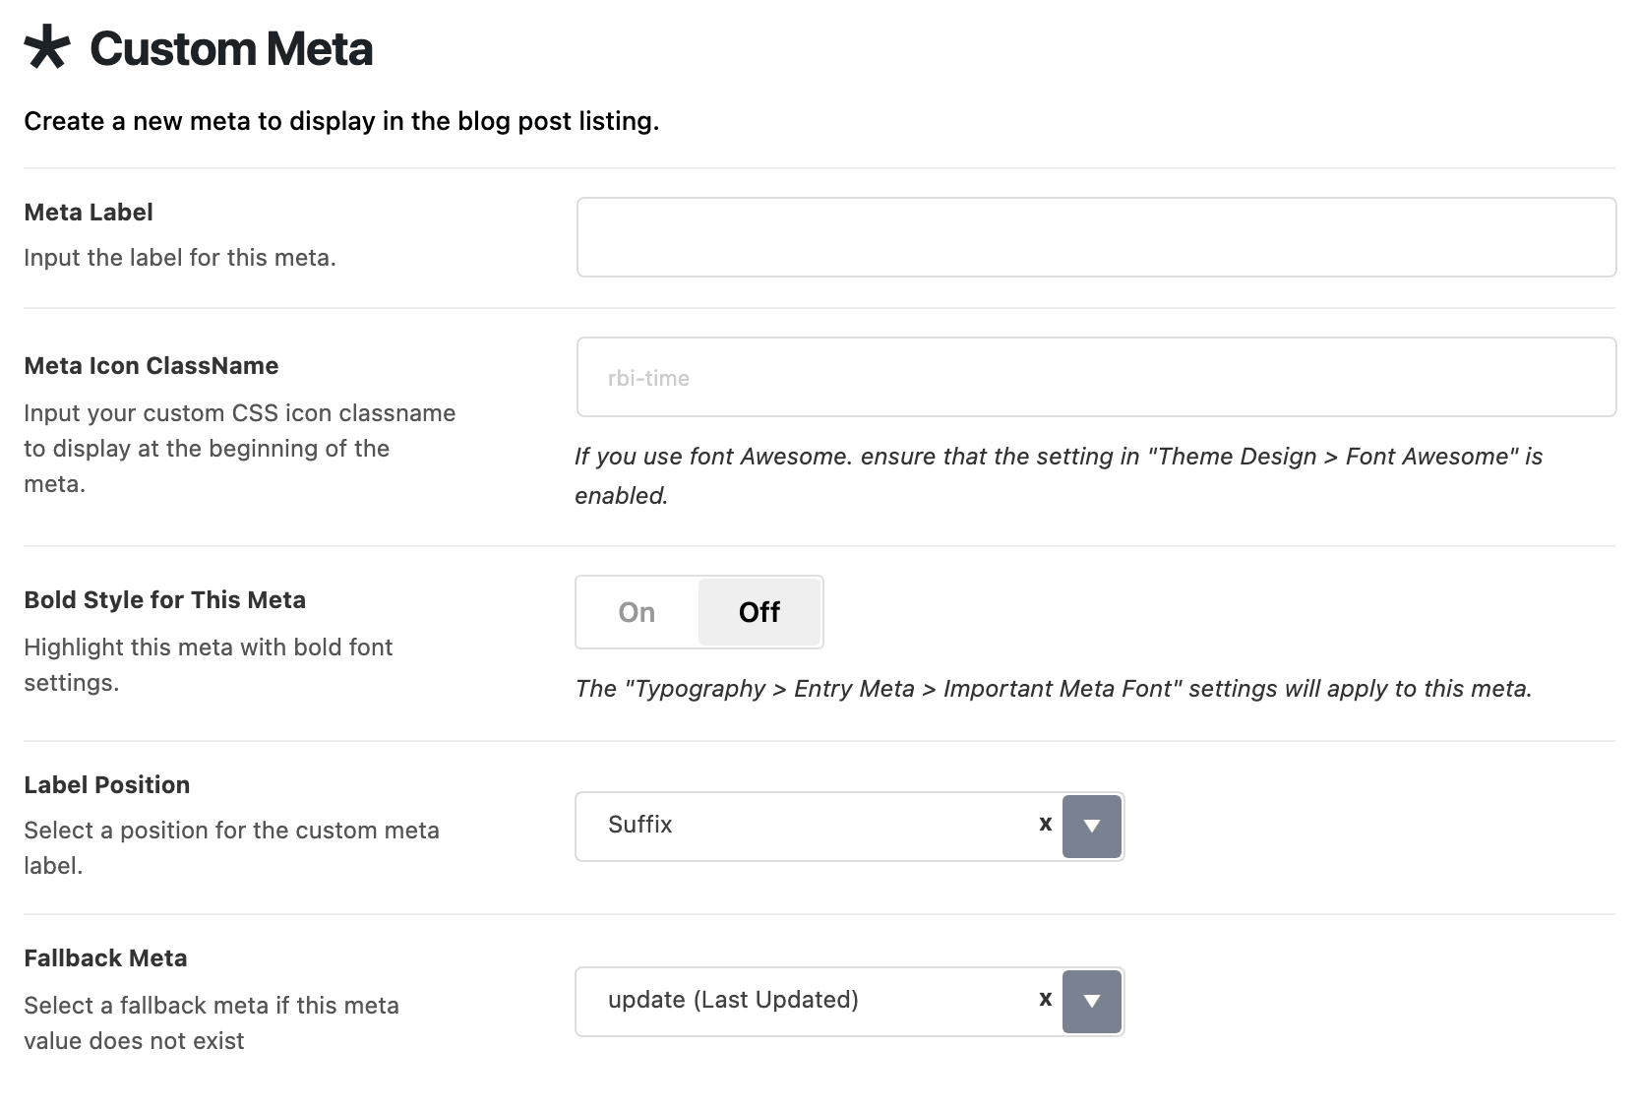This screenshot has width=1639, height=1110.
Task: Click 'Bold Style for This Meta' title
Action: tap(164, 600)
